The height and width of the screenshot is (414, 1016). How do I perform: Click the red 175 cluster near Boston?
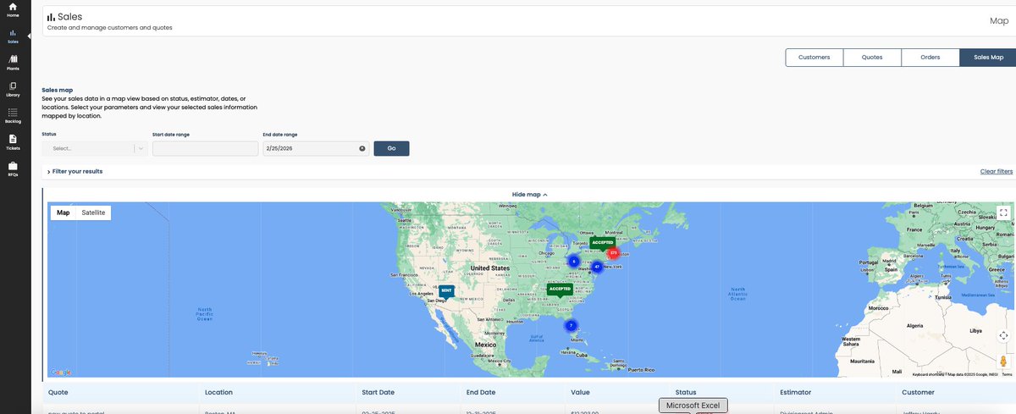[x=613, y=253]
